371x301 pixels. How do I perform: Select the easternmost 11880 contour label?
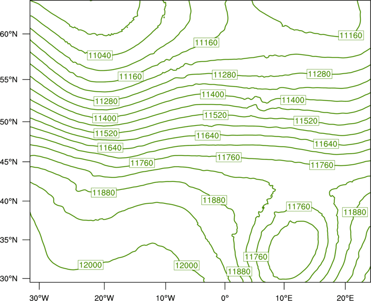[x=355, y=212]
